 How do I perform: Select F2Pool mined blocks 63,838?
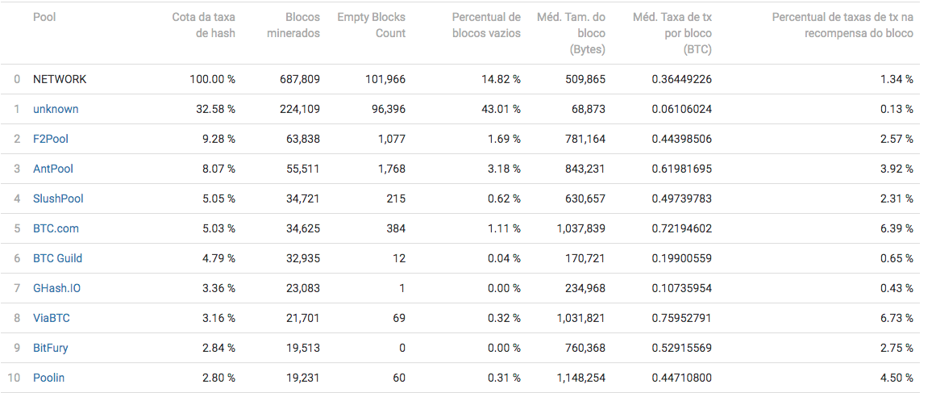tap(303, 139)
